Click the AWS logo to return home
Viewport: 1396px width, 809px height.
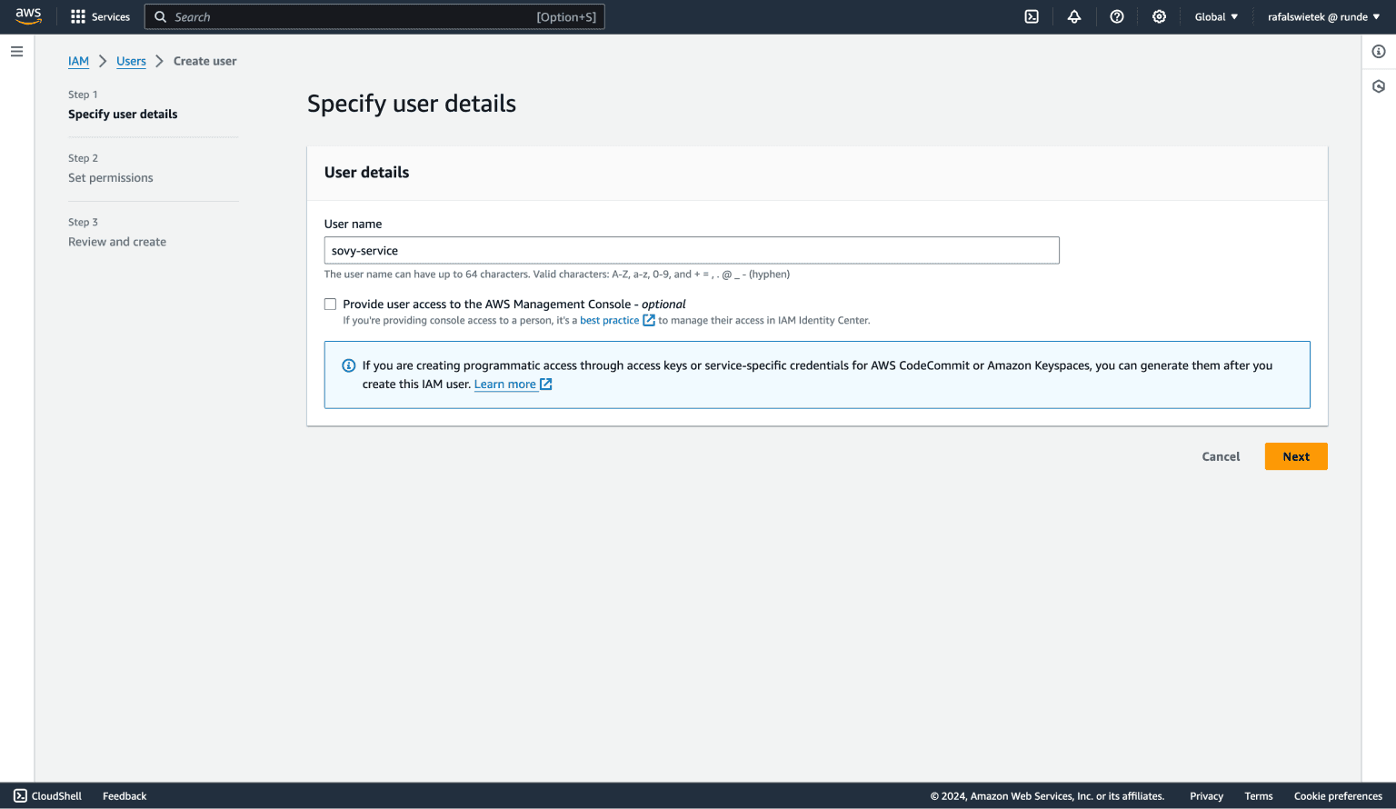pyautogui.click(x=28, y=15)
